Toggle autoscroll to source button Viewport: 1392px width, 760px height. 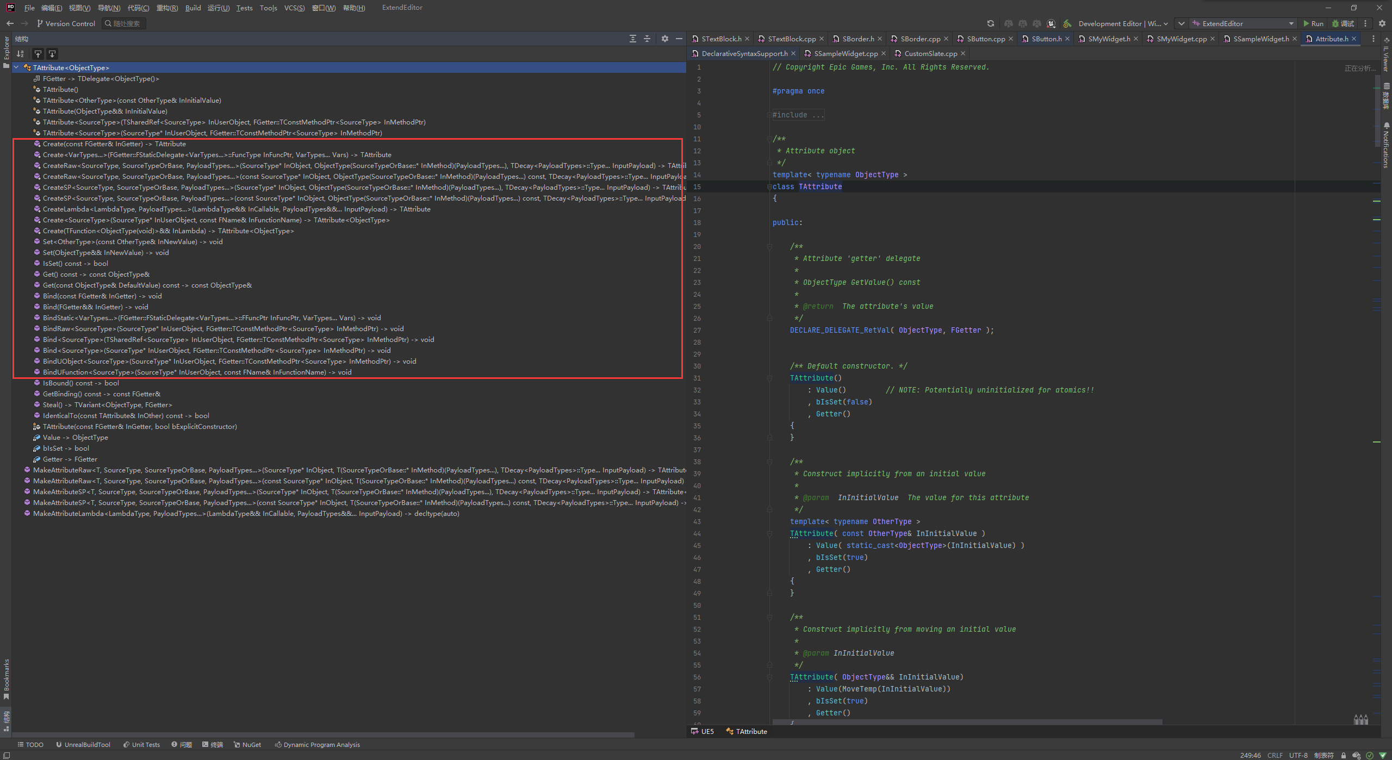click(x=38, y=54)
